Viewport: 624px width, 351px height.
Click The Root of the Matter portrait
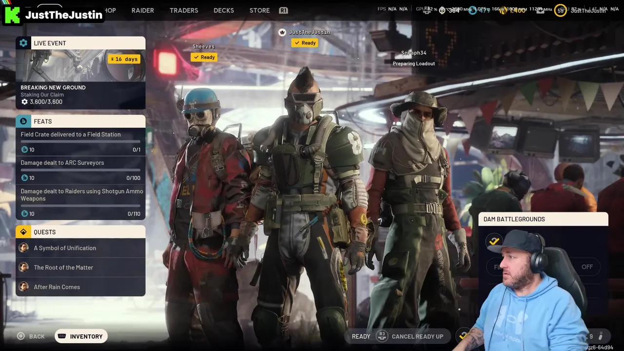[x=23, y=267]
